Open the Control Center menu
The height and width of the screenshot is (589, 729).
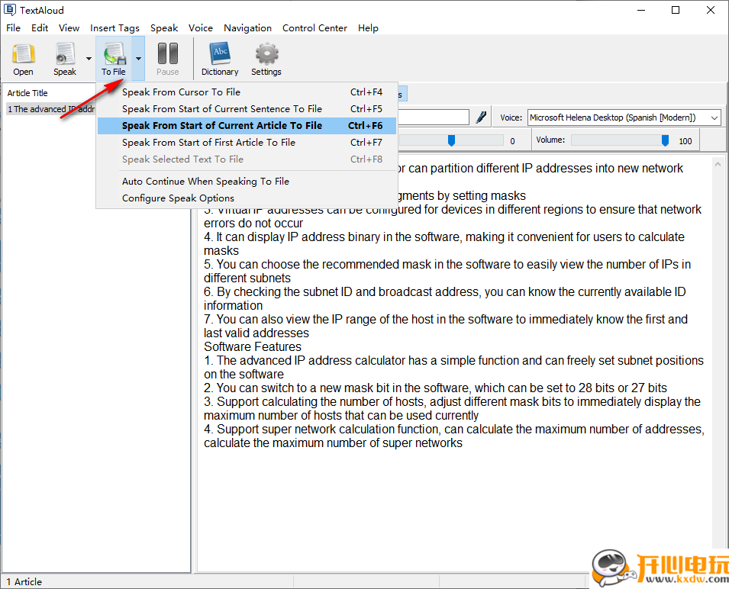pos(315,28)
